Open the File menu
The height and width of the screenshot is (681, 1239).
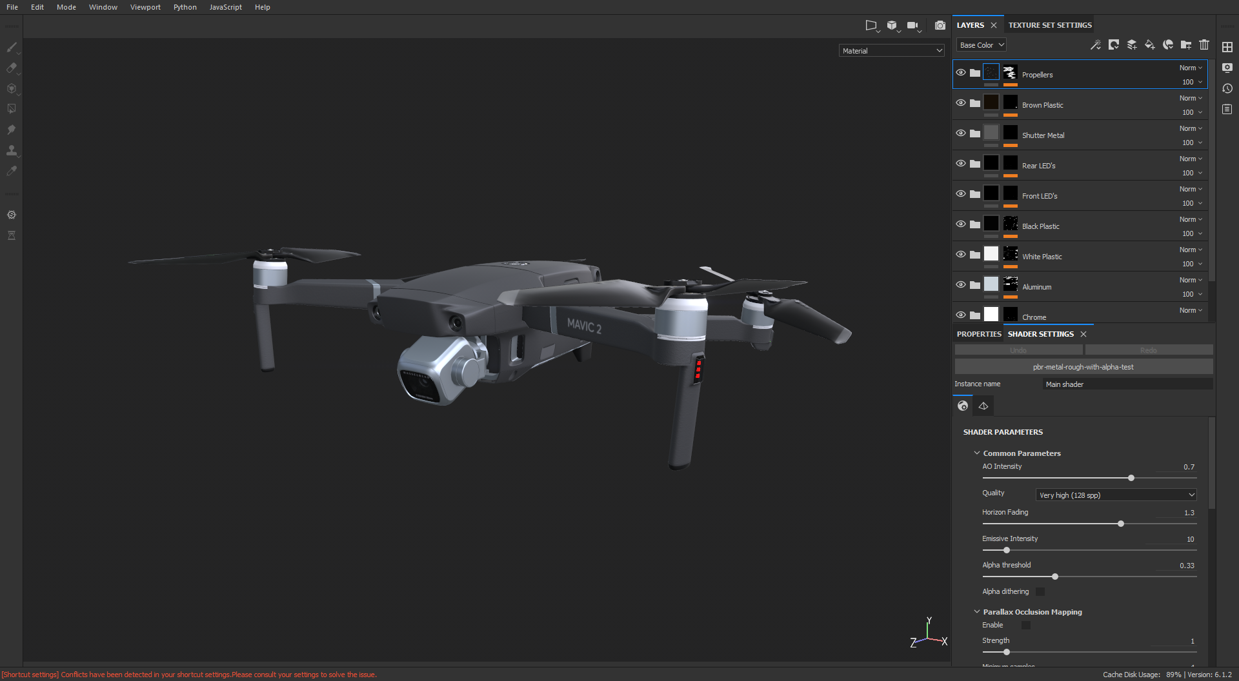12,7
